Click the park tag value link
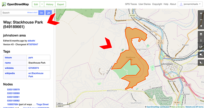 [x=31, y=57]
